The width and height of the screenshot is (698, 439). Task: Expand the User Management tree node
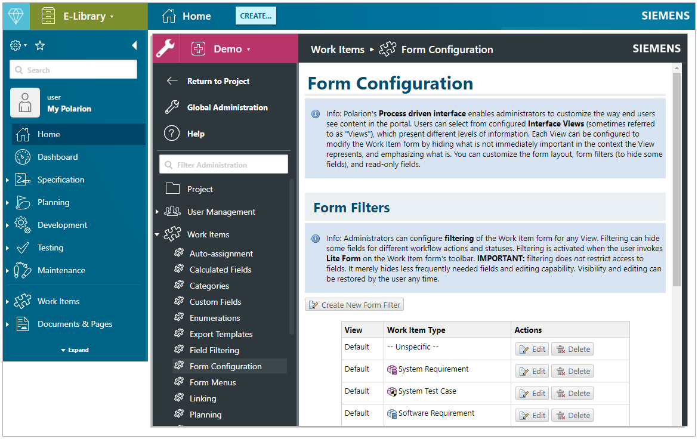point(157,212)
